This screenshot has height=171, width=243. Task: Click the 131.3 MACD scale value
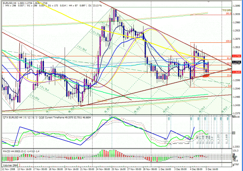click(x=235, y=151)
